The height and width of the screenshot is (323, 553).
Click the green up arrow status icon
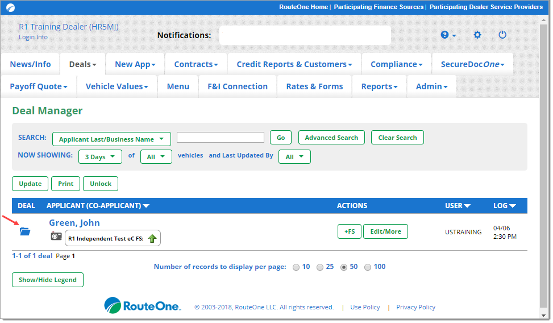pos(152,238)
